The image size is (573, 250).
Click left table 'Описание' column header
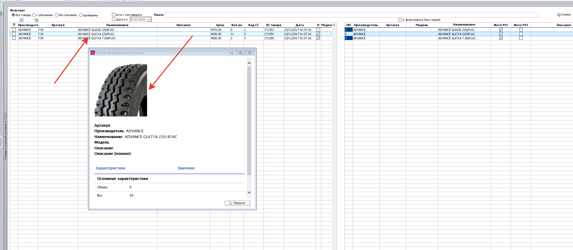coord(184,25)
